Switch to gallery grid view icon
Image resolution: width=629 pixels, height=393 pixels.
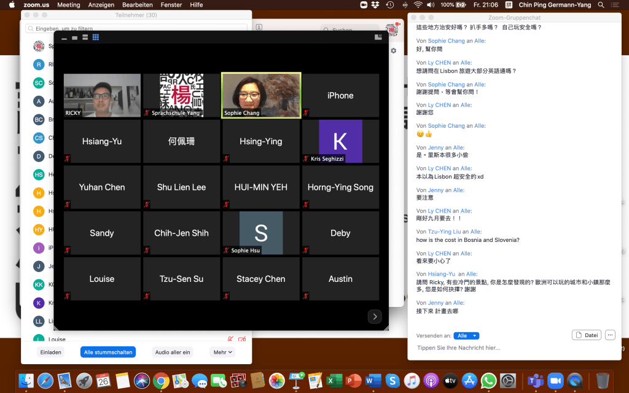click(x=96, y=37)
